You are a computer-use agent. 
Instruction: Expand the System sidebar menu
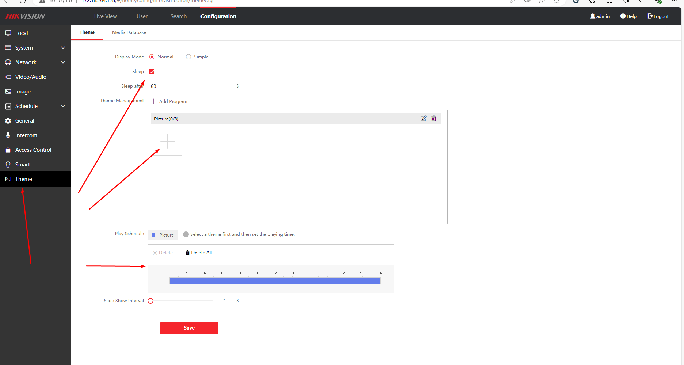pyautogui.click(x=63, y=48)
